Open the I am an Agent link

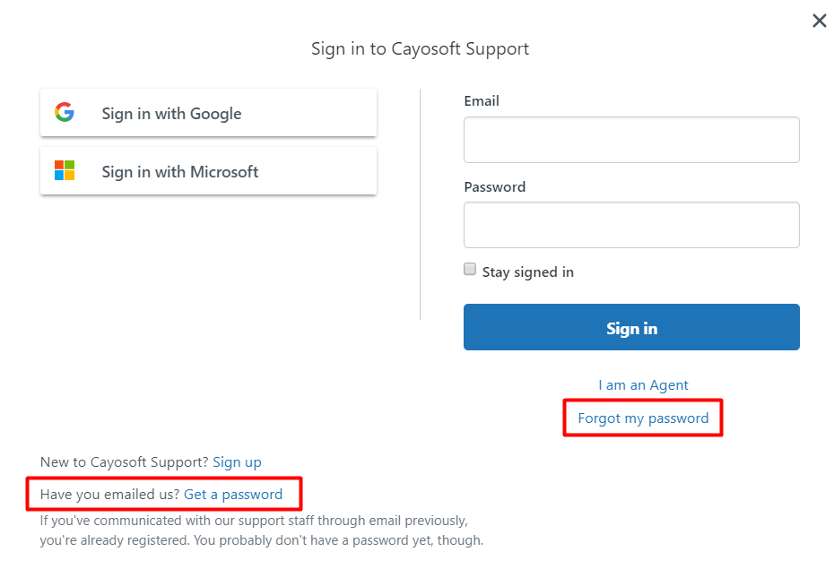tap(643, 385)
